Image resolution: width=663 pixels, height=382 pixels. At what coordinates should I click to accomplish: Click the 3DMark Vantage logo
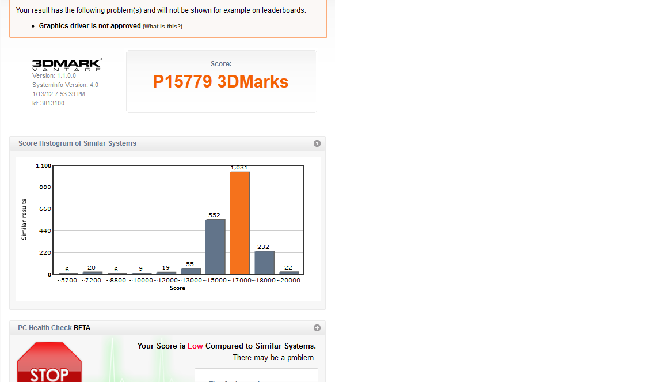click(x=67, y=65)
